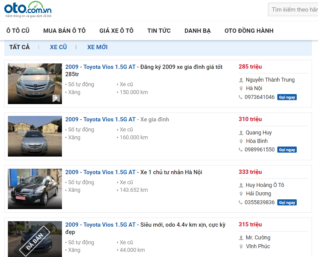318x257 pixels.
Task: Click Gọi ngay for the 285 triệu listing
Action: [287, 97]
